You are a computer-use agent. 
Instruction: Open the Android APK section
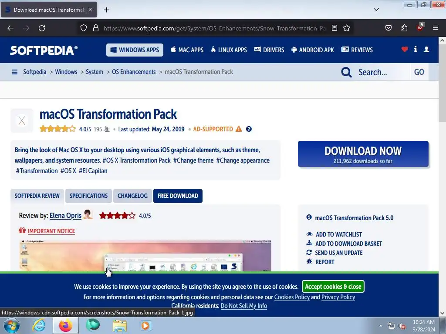313,50
